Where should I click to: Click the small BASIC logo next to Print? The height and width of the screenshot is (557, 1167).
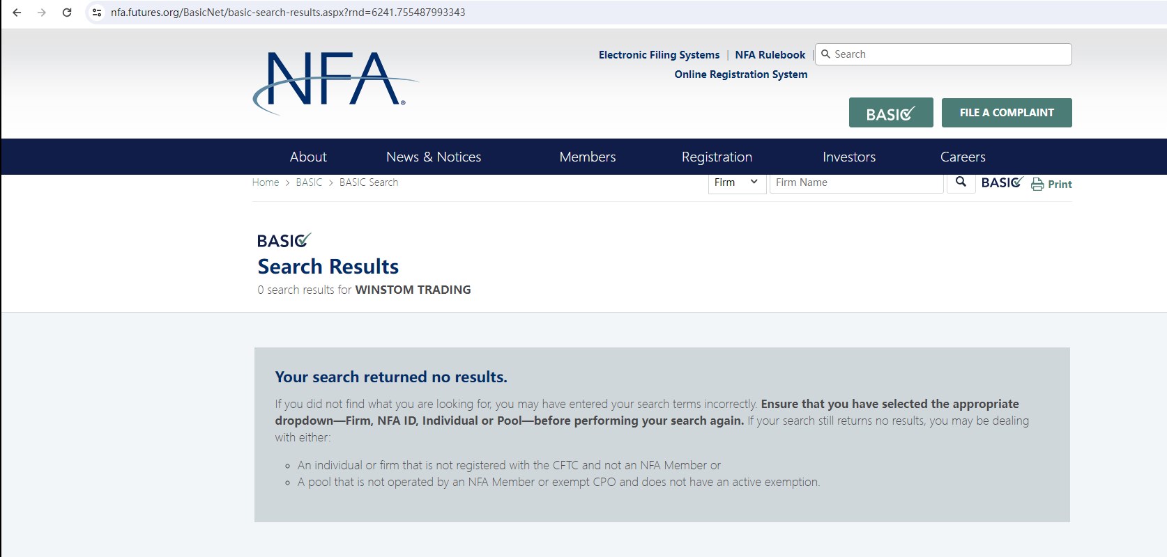1002,182
